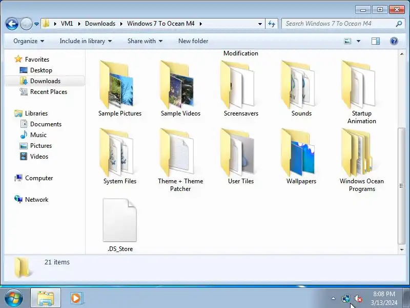410x308 pixels.
Task: Select the Startup Animation folder
Action: click(362, 92)
